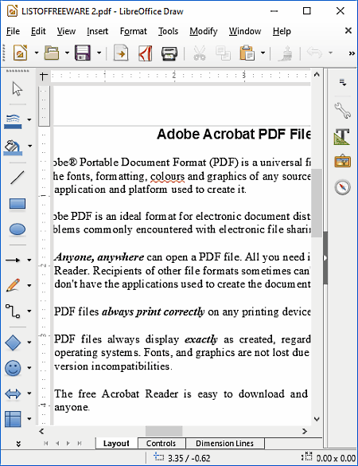Choose the Select arrow tool

(18, 89)
